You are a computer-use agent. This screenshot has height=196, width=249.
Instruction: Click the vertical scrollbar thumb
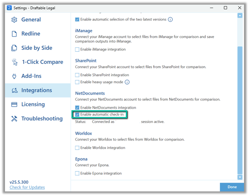coord(240,110)
